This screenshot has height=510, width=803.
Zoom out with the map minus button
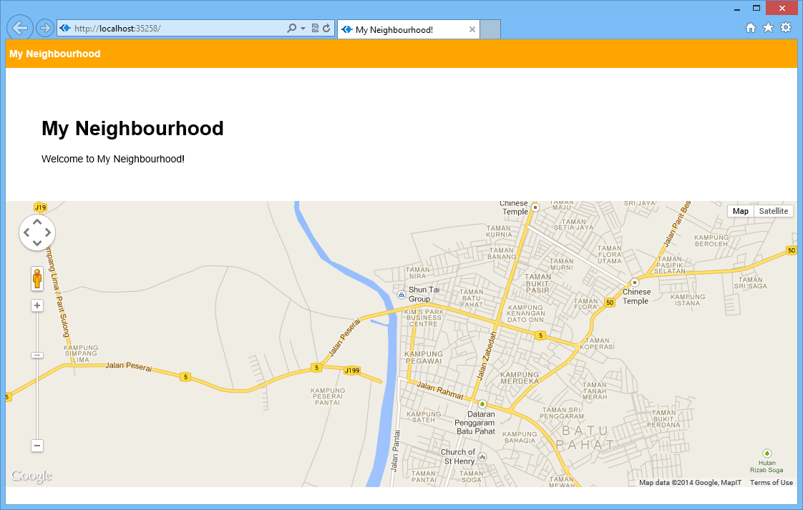37,446
